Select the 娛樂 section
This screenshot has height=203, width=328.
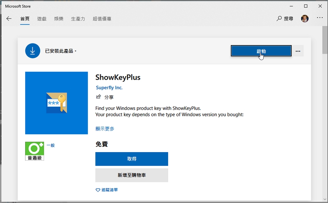59,19
